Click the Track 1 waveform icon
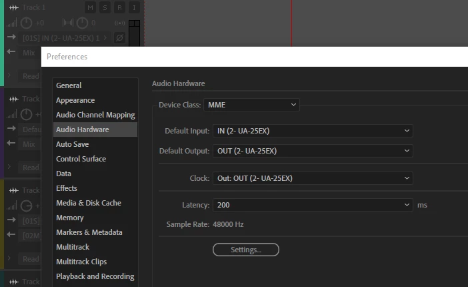 click(14, 8)
